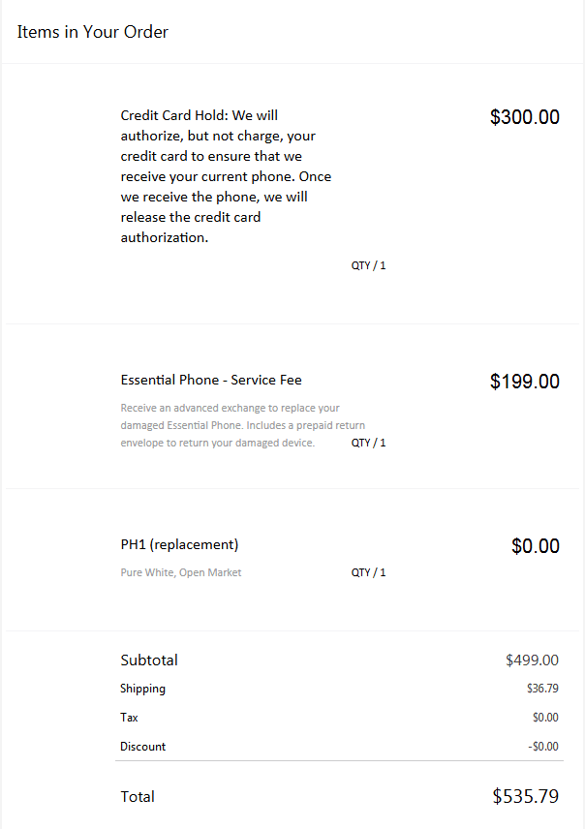
Task: Open the Essential Phone - Service Fee item
Action: [x=211, y=380]
